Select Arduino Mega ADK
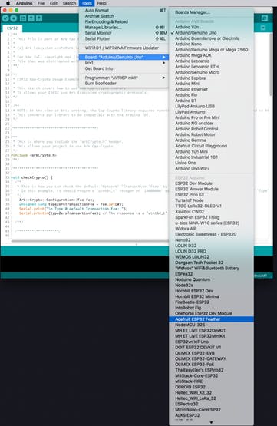Screen dimensions: 277x426 (211, 55)
